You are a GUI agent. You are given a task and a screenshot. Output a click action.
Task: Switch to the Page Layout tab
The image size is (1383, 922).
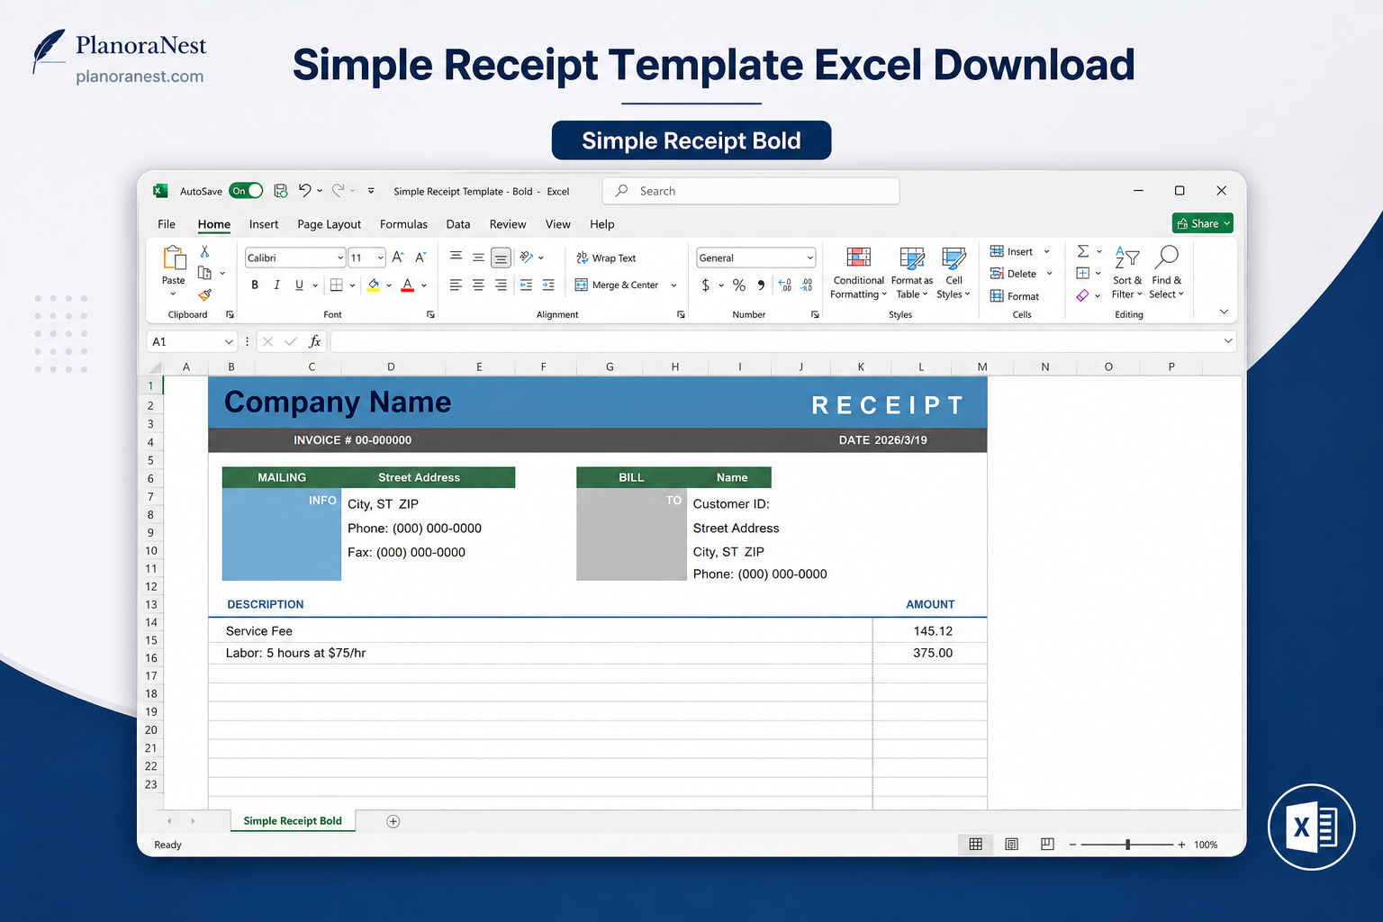tap(330, 224)
